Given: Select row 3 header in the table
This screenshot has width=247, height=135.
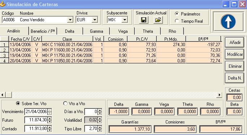Looking at the screenshot, I should point(4,55).
